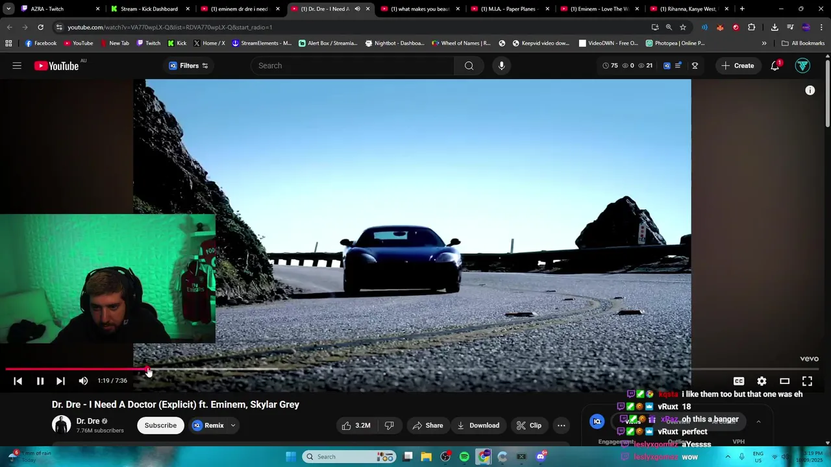This screenshot has width=831, height=467.
Task: Go to the YouTube home logo
Action: pyautogui.click(x=56, y=66)
